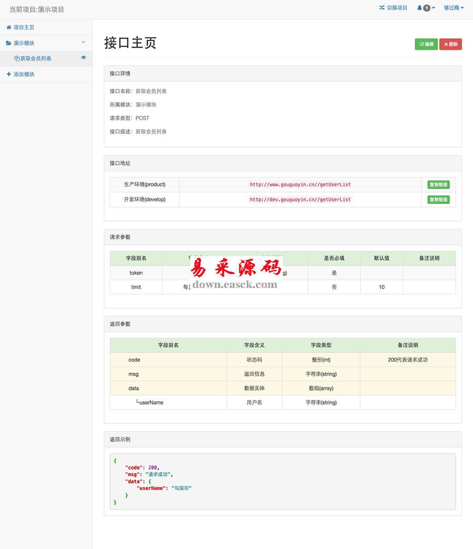
Task: Click the 返回示例 panel heading
Action: coord(283,439)
